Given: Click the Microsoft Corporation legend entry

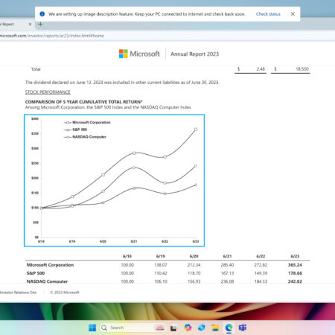Looking at the screenshot, I should (87, 122).
